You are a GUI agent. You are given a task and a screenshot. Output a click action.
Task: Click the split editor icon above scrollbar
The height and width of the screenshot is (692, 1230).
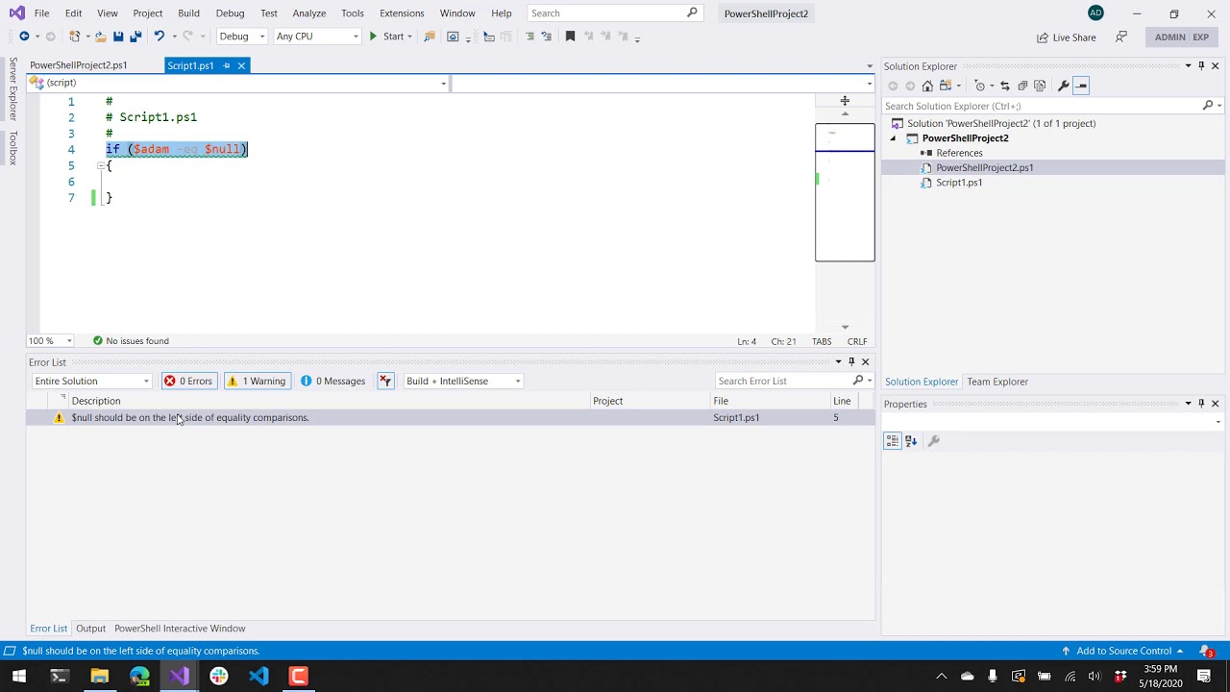click(845, 101)
